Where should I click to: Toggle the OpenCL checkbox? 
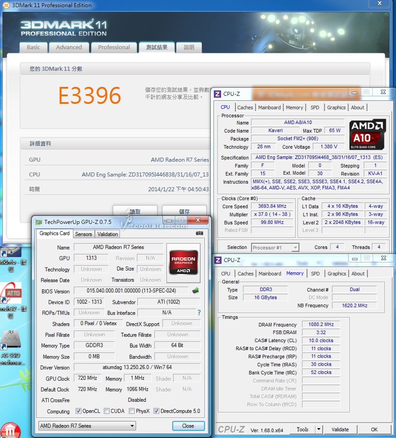pos(78,411)
